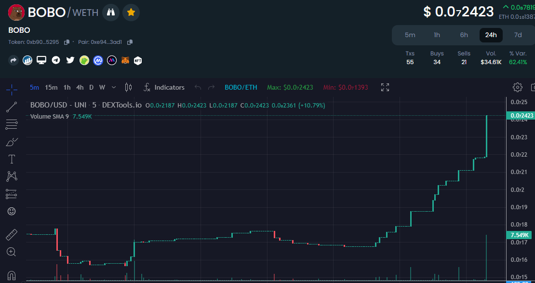Select the 6h stats period tab
Image resolution: width=535 pixels, height=283 pixels.
464,35
